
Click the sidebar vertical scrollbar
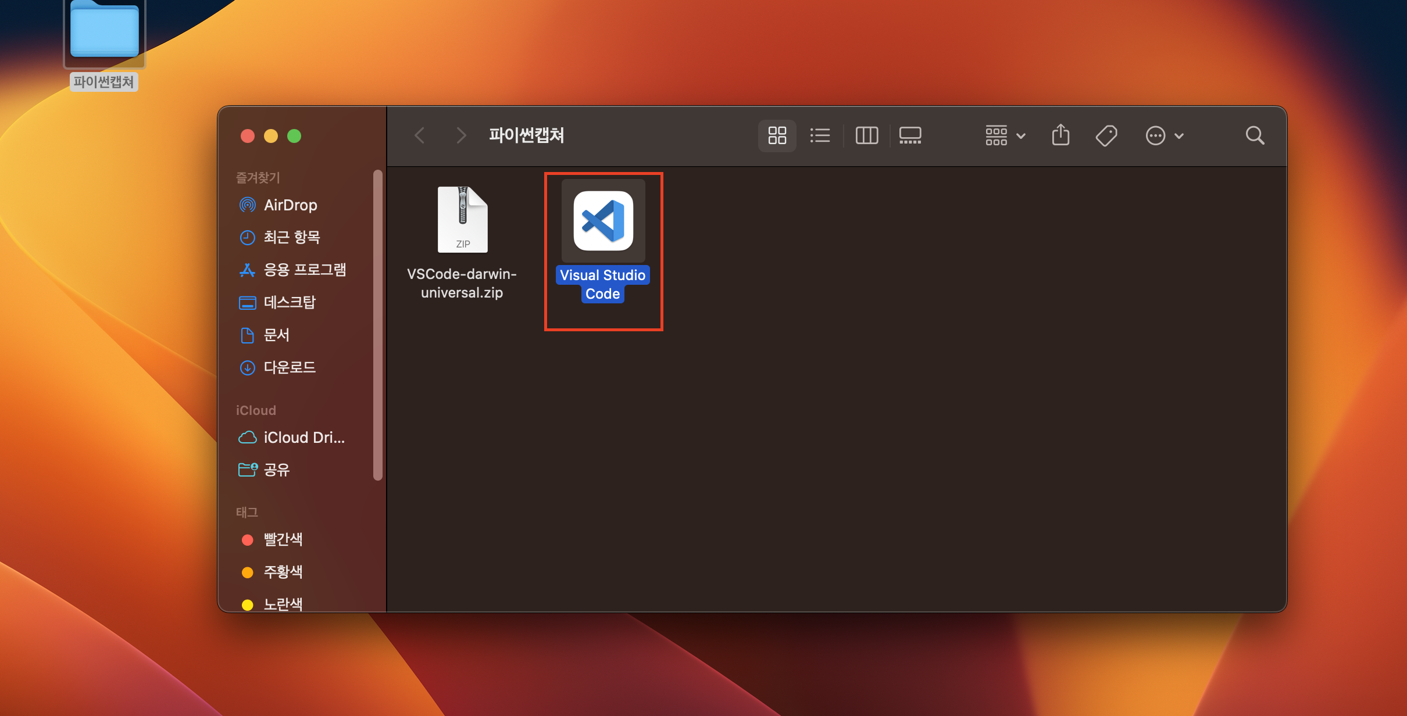pos(378,325)
